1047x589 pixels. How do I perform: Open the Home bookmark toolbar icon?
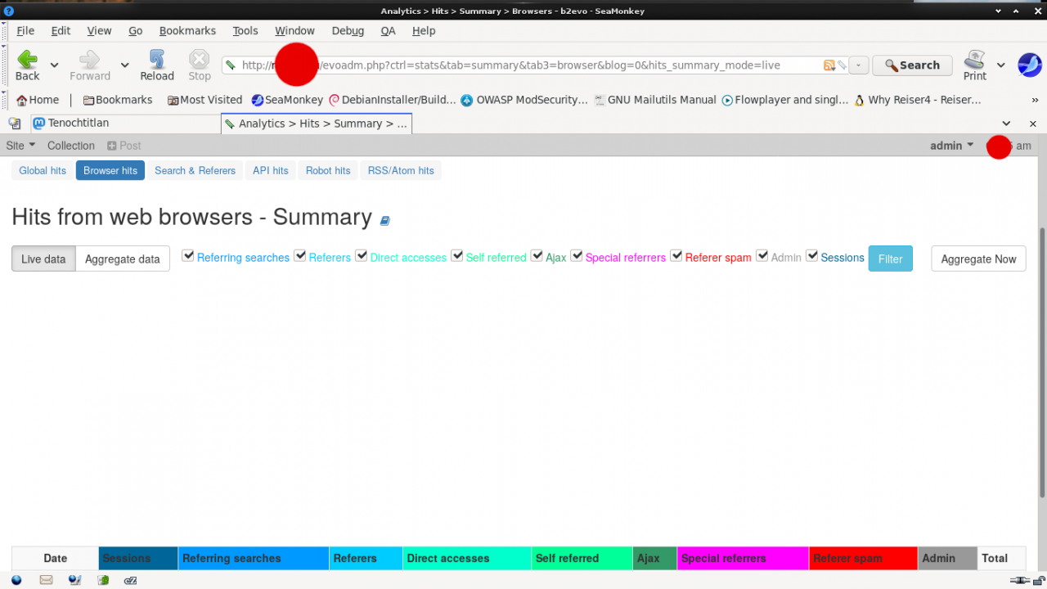38,100
